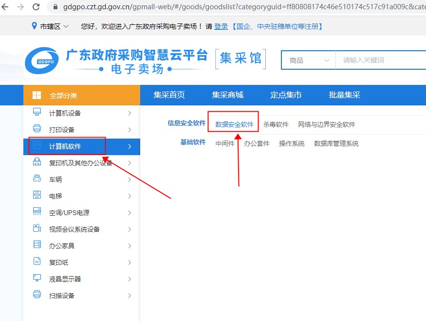426x321 pixels.
Task: Select 空调/UPS电源 category row
Action: pyautogui.click(x=82, y=213)
